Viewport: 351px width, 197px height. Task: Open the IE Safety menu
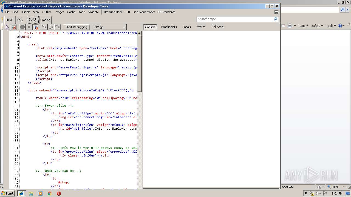coord(317,26)
